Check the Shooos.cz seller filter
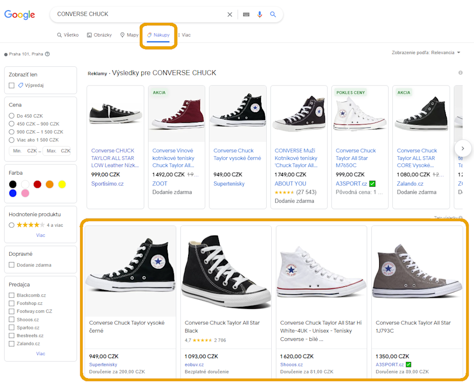The width and height of the screenshot is (474, 383). pos(12,319)
